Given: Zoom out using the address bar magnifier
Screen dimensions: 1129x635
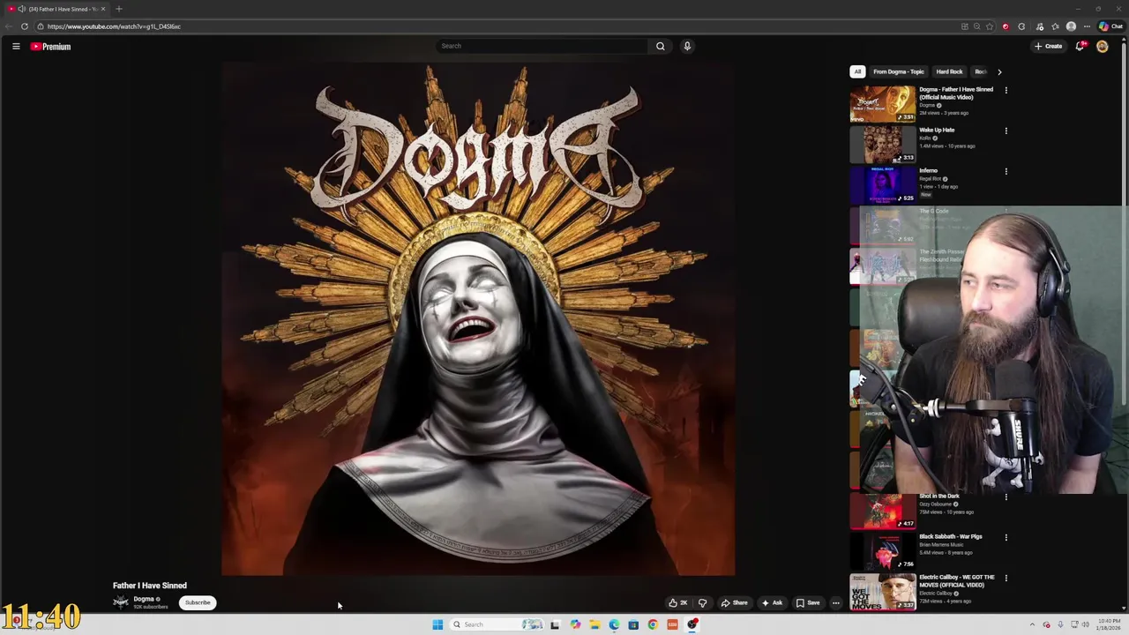Looking at the screenshot, I should point(976,26).
